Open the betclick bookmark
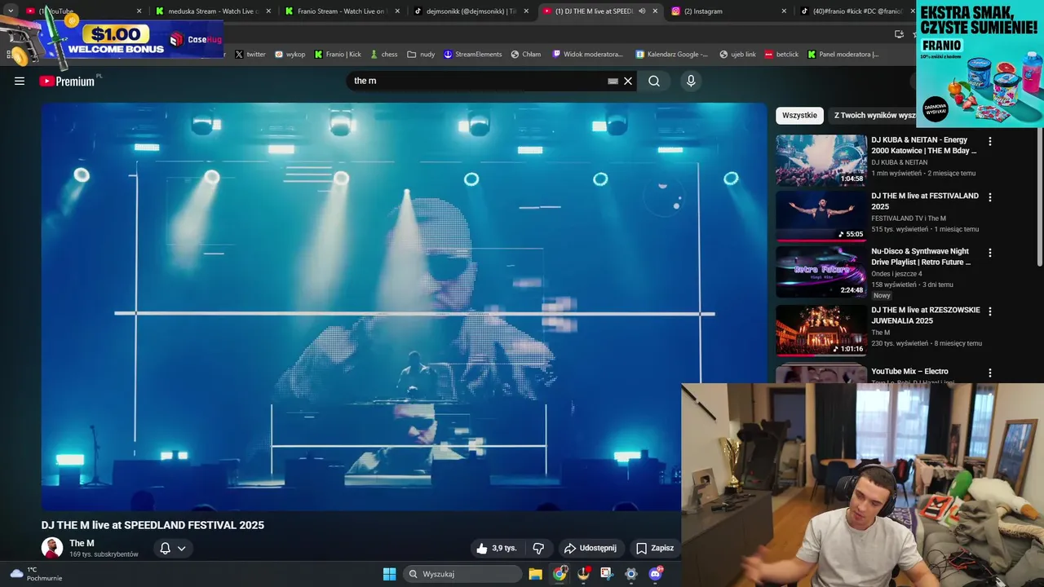The width and height of the screenshot is (1044, 587). coord(781,55)
